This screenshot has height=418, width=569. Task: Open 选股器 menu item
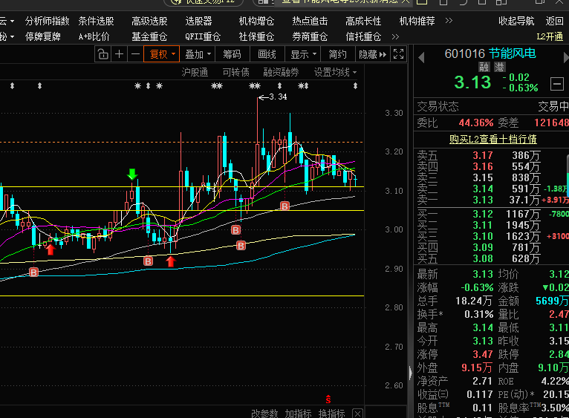point(198,21)
